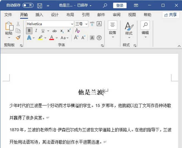The image size is (182, 148).
Task: Toggle Italic formatting
Action: pos(36,31)
